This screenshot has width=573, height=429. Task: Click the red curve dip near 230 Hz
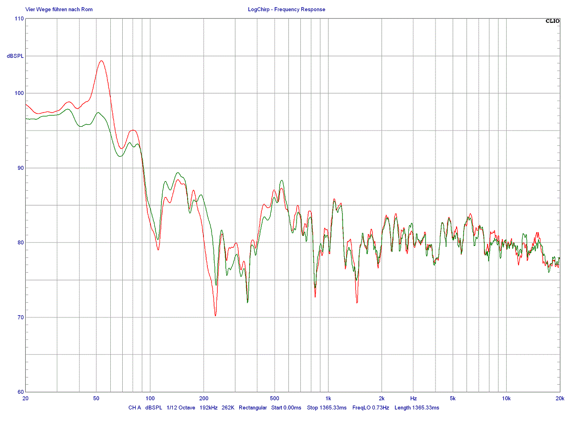(x=215, y=315)
